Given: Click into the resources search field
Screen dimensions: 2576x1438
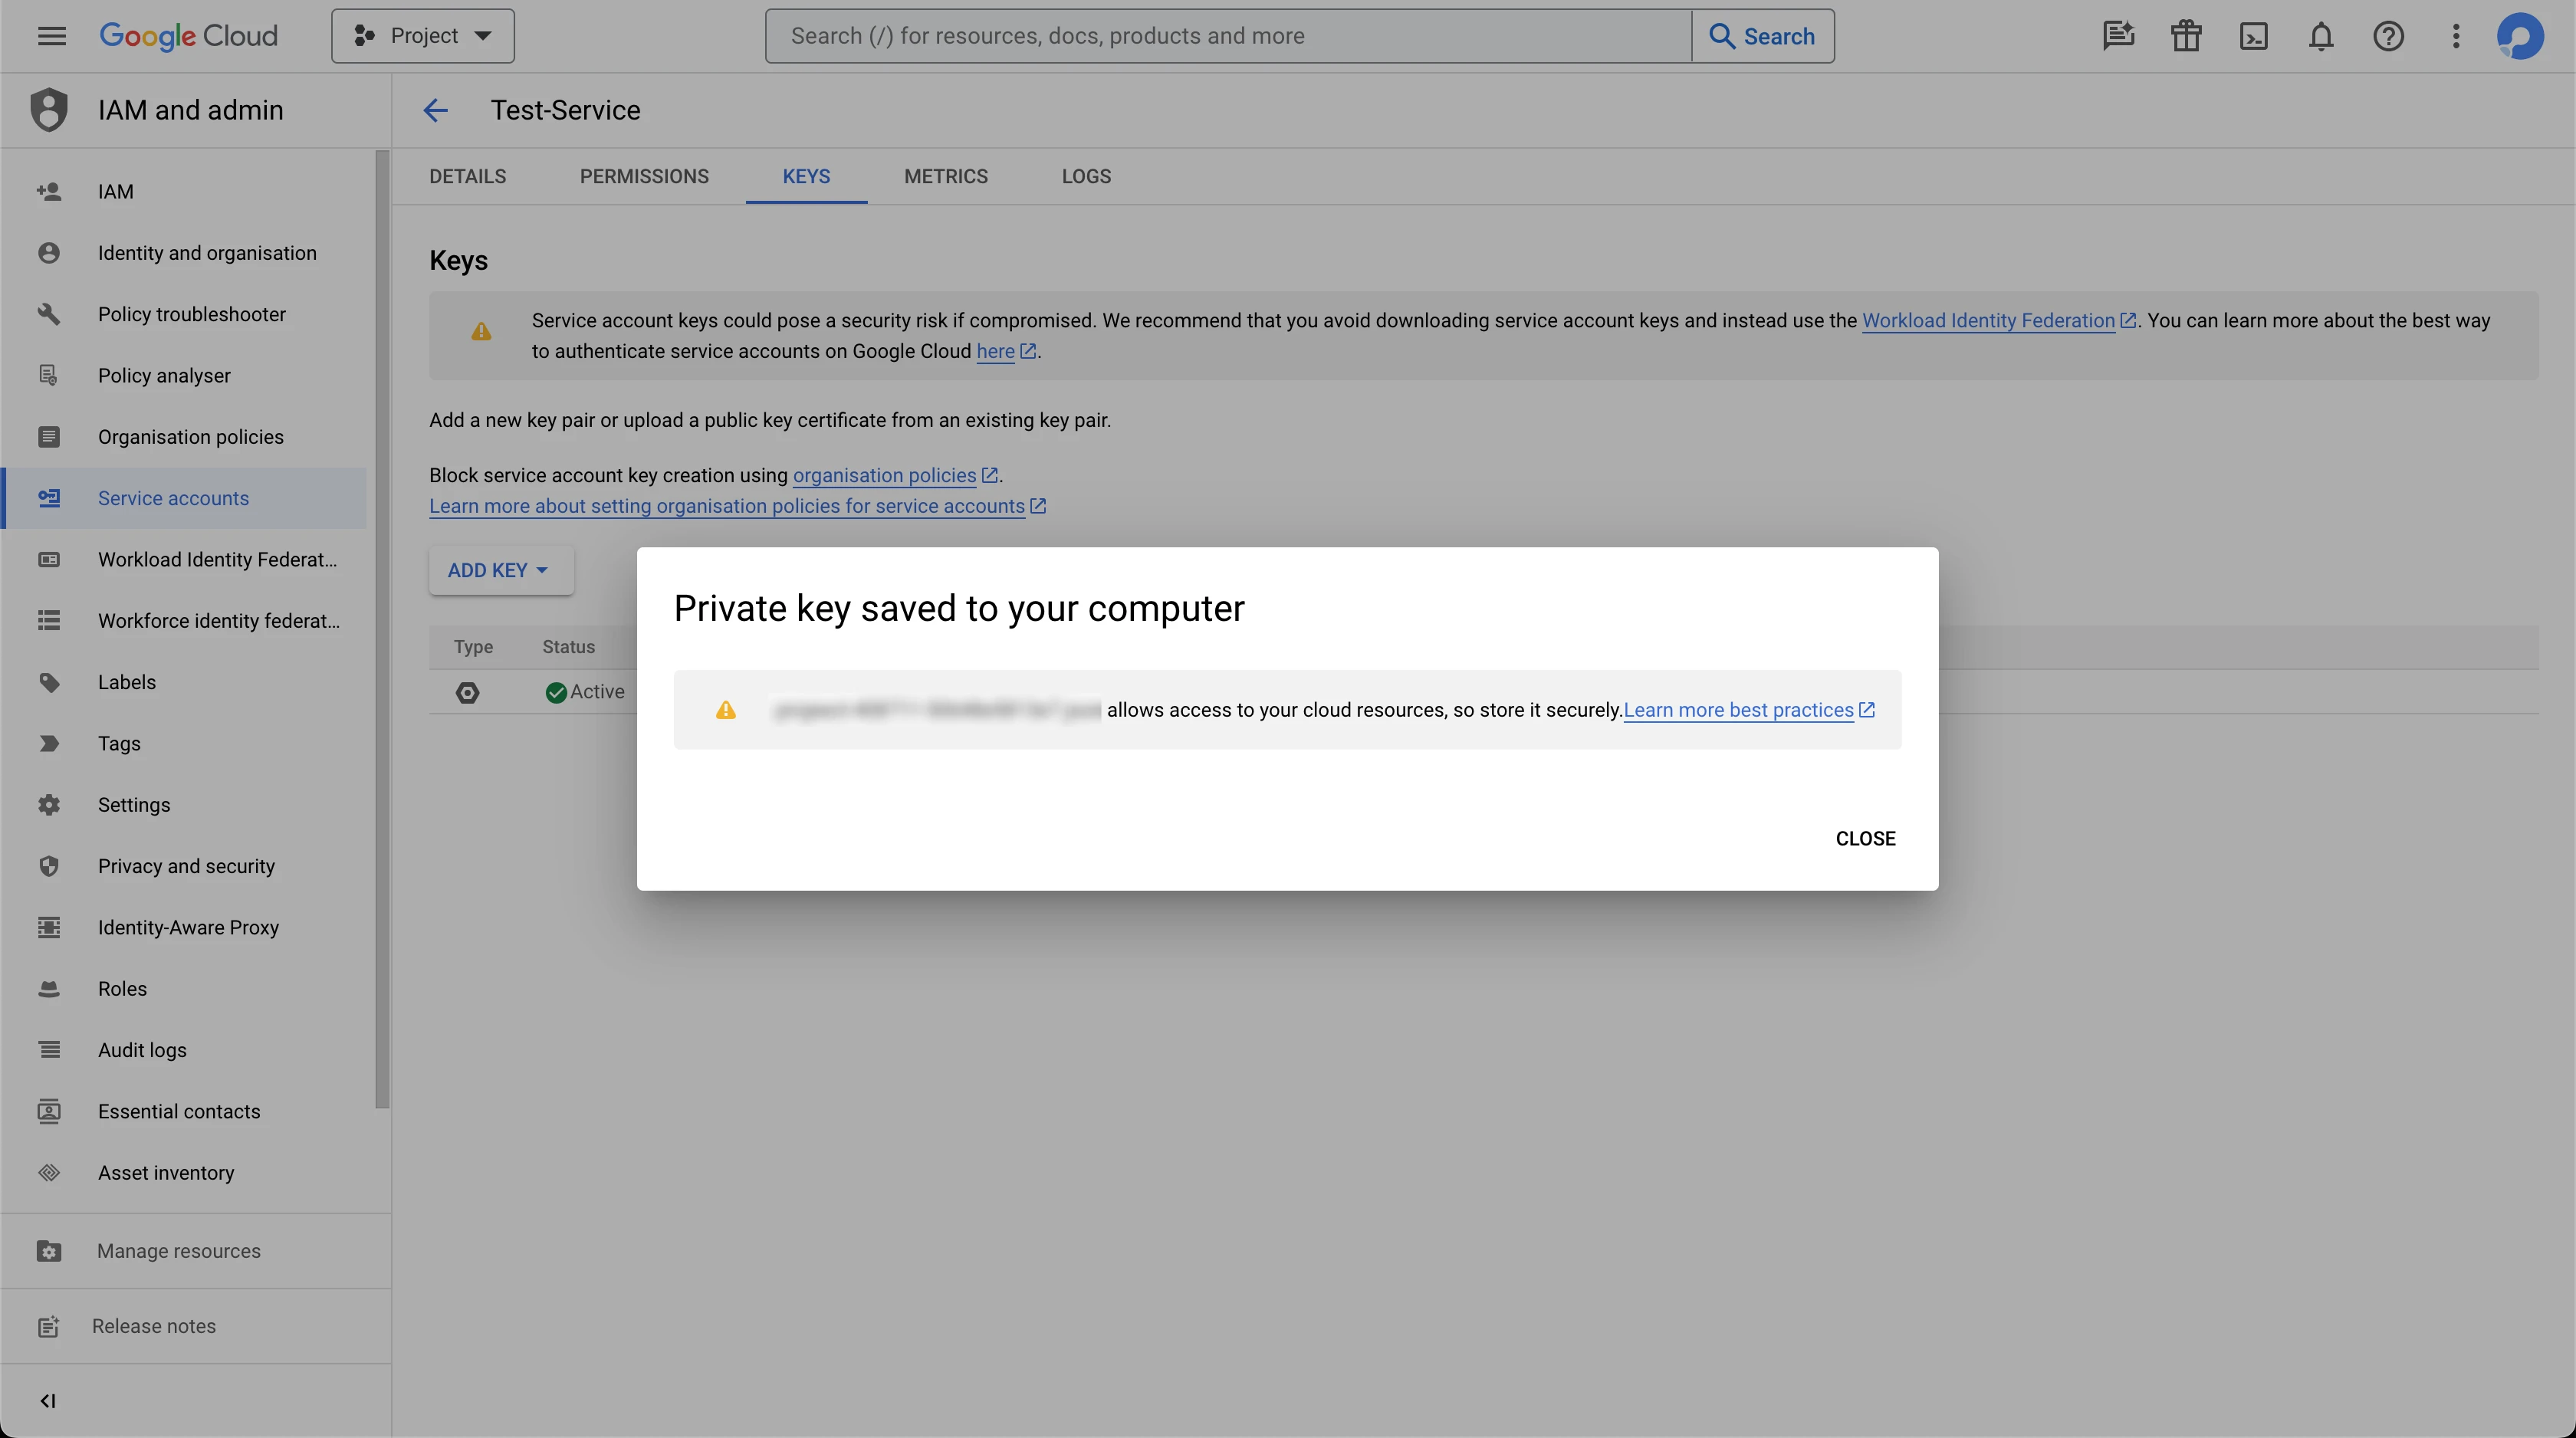Looking at the screenshot, I should point(1227,36).
